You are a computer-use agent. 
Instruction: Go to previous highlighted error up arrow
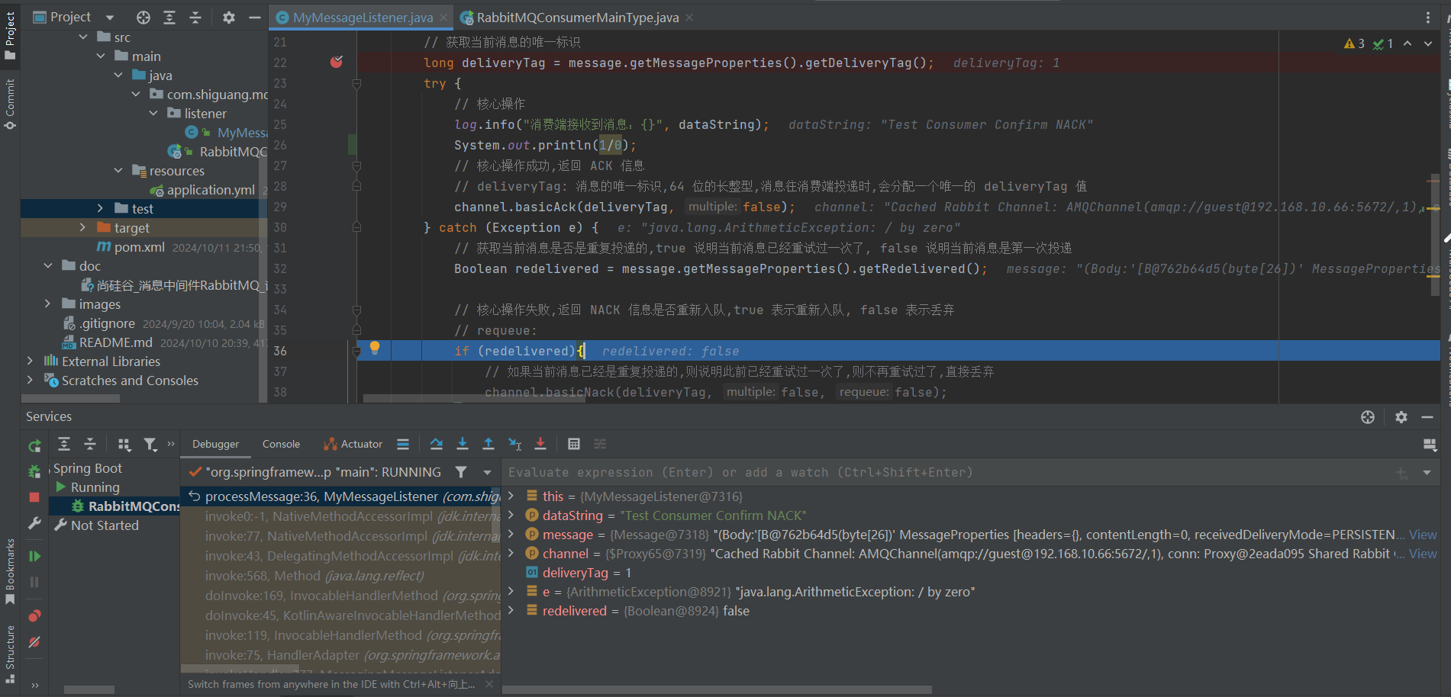click(1407, 43)
